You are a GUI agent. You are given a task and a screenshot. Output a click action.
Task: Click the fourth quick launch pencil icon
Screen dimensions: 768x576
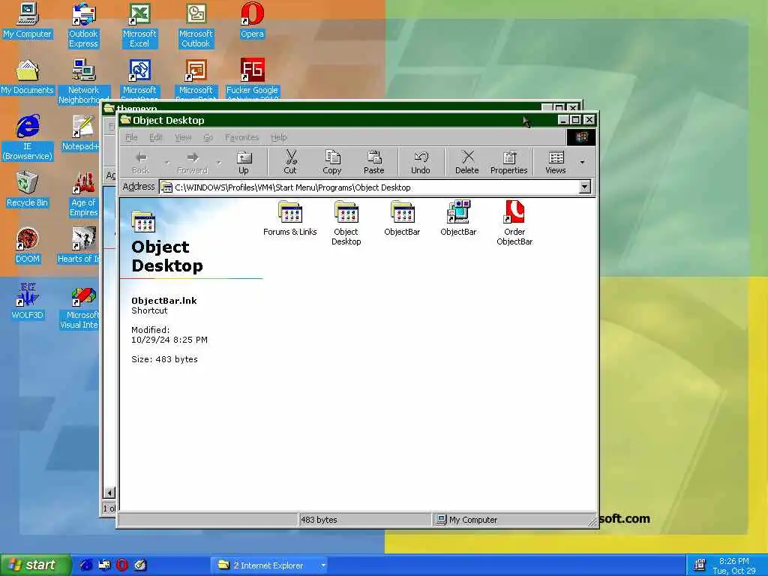tap(140, 565)
